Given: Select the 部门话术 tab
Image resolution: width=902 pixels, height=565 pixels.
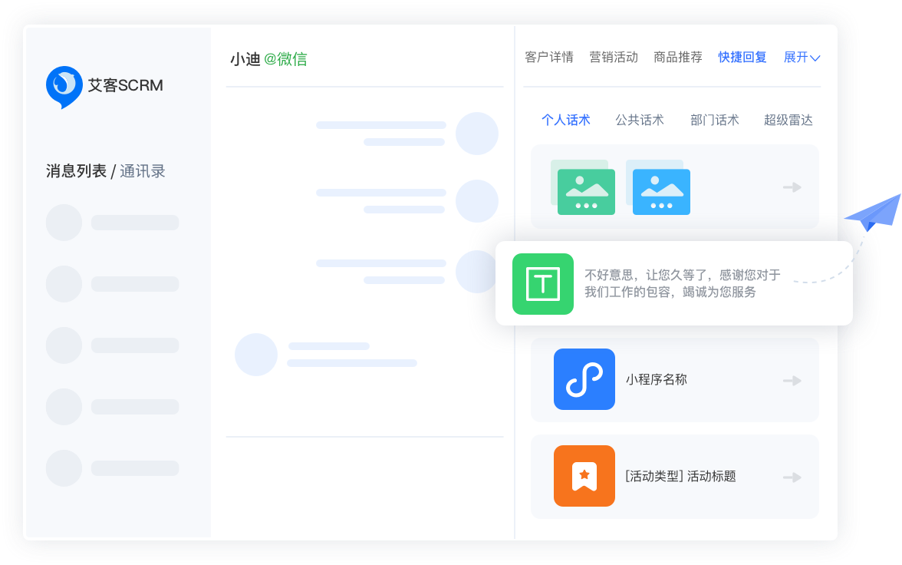Looking at the screenshot, I should tap(715, 120).
